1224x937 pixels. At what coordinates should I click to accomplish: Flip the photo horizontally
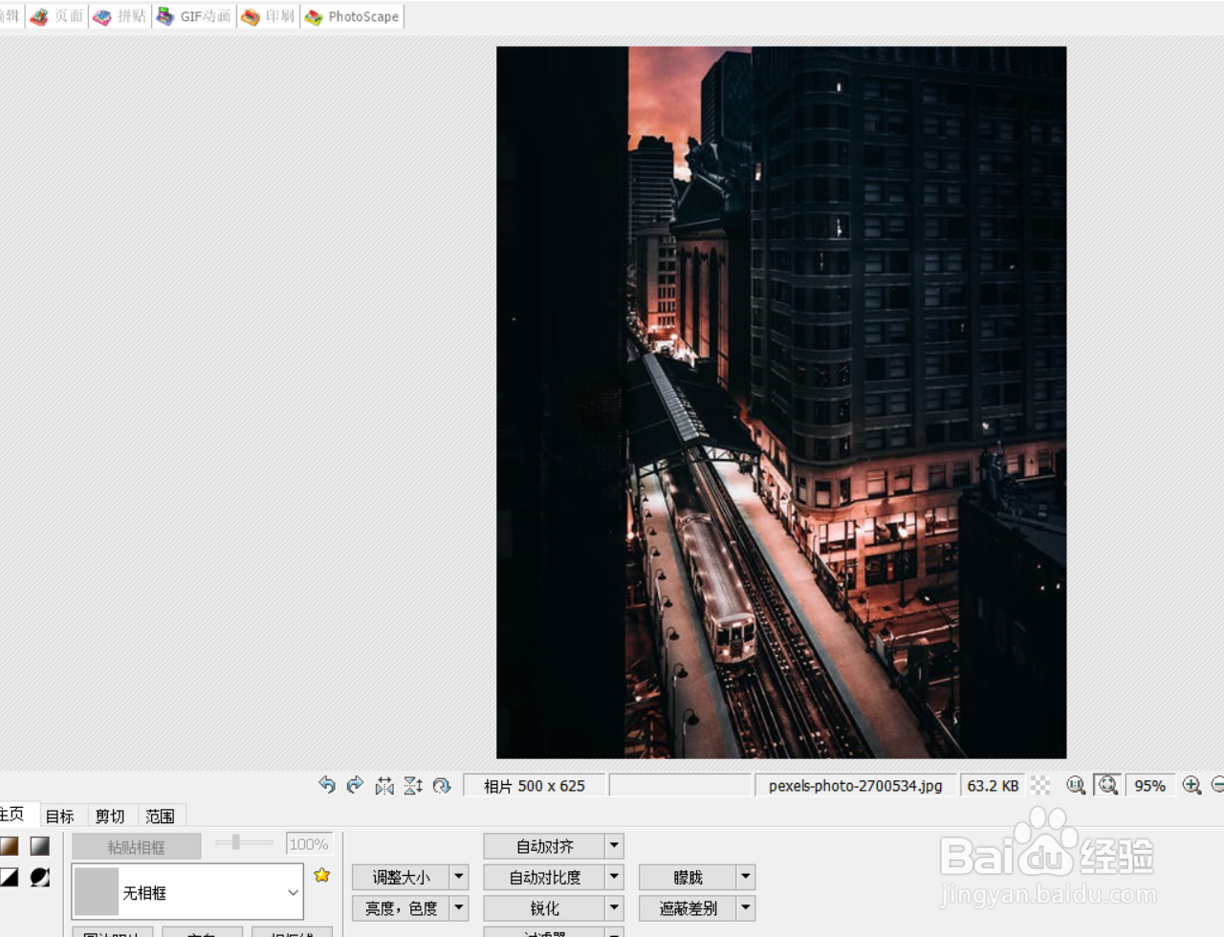click(x=384, y=785)
